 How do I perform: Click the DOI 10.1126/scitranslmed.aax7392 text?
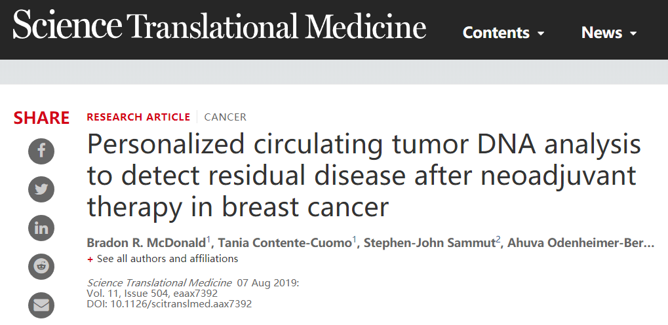[169, 304]
